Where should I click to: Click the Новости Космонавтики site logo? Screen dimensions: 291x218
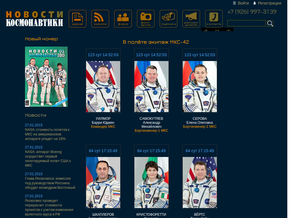(x=34, y=19)
